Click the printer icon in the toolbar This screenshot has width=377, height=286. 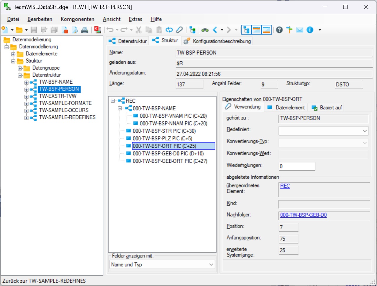[x=85, y=30]
